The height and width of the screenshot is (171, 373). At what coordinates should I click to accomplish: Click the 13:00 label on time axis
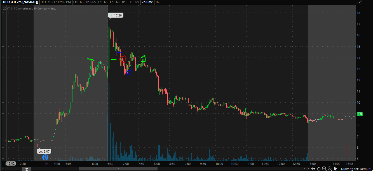(x=312, y=163)
